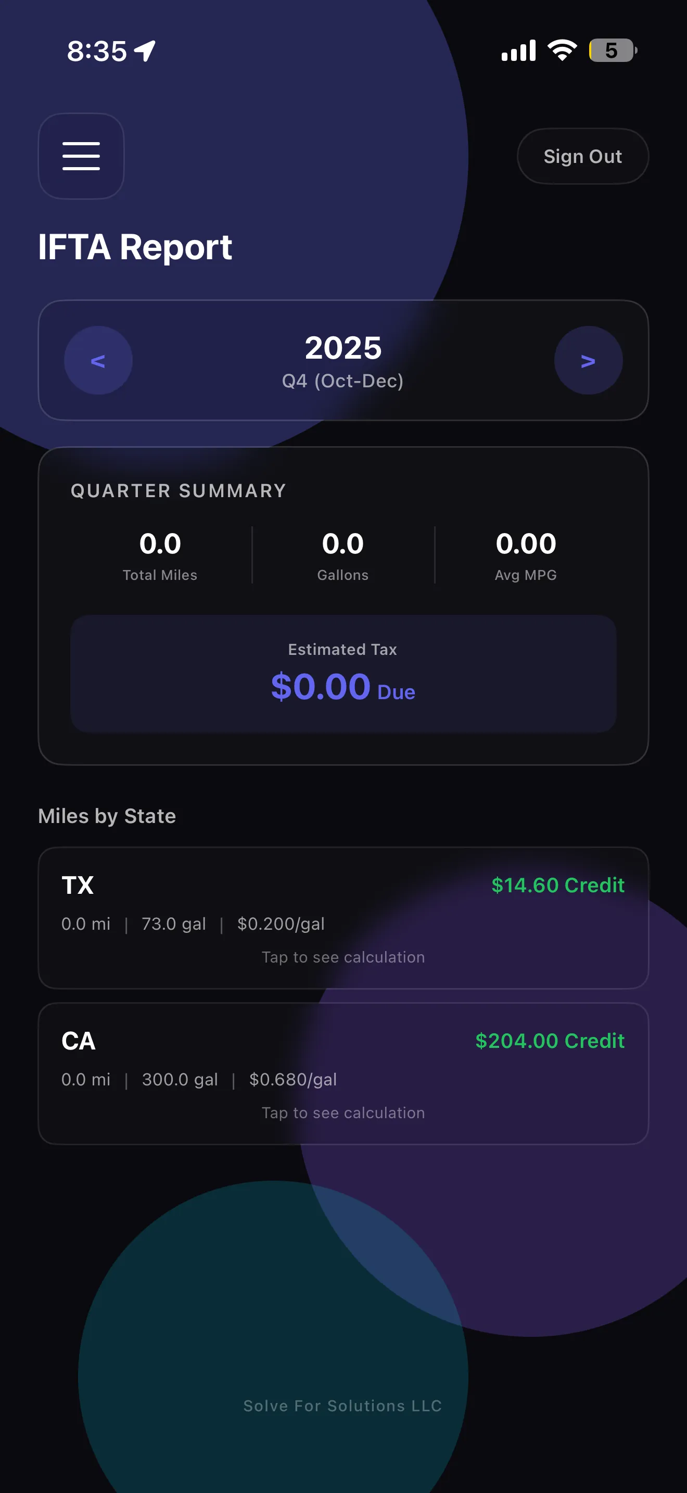This screenshot has width=687, height=1493.
Task: Tap the Solve For Solutions LLC footer
Action: point(343,1406)
